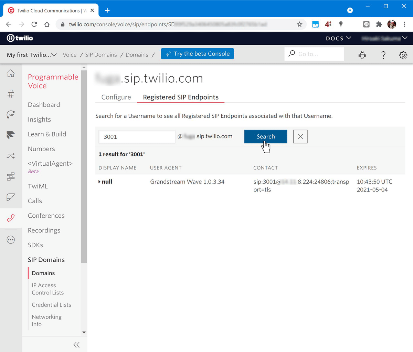413x352 pixels.
Task: Open the Flex icon in left rail
Action: (x=11, y=135)
